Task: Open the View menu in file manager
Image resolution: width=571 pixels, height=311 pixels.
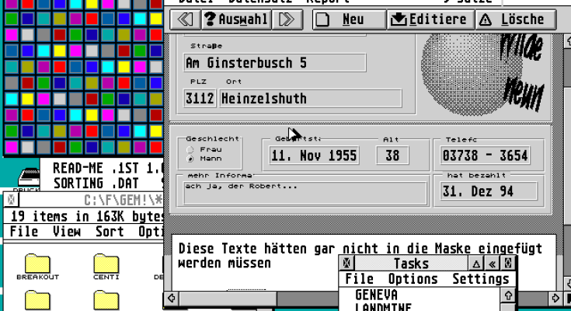Action: tap(67, 232)
